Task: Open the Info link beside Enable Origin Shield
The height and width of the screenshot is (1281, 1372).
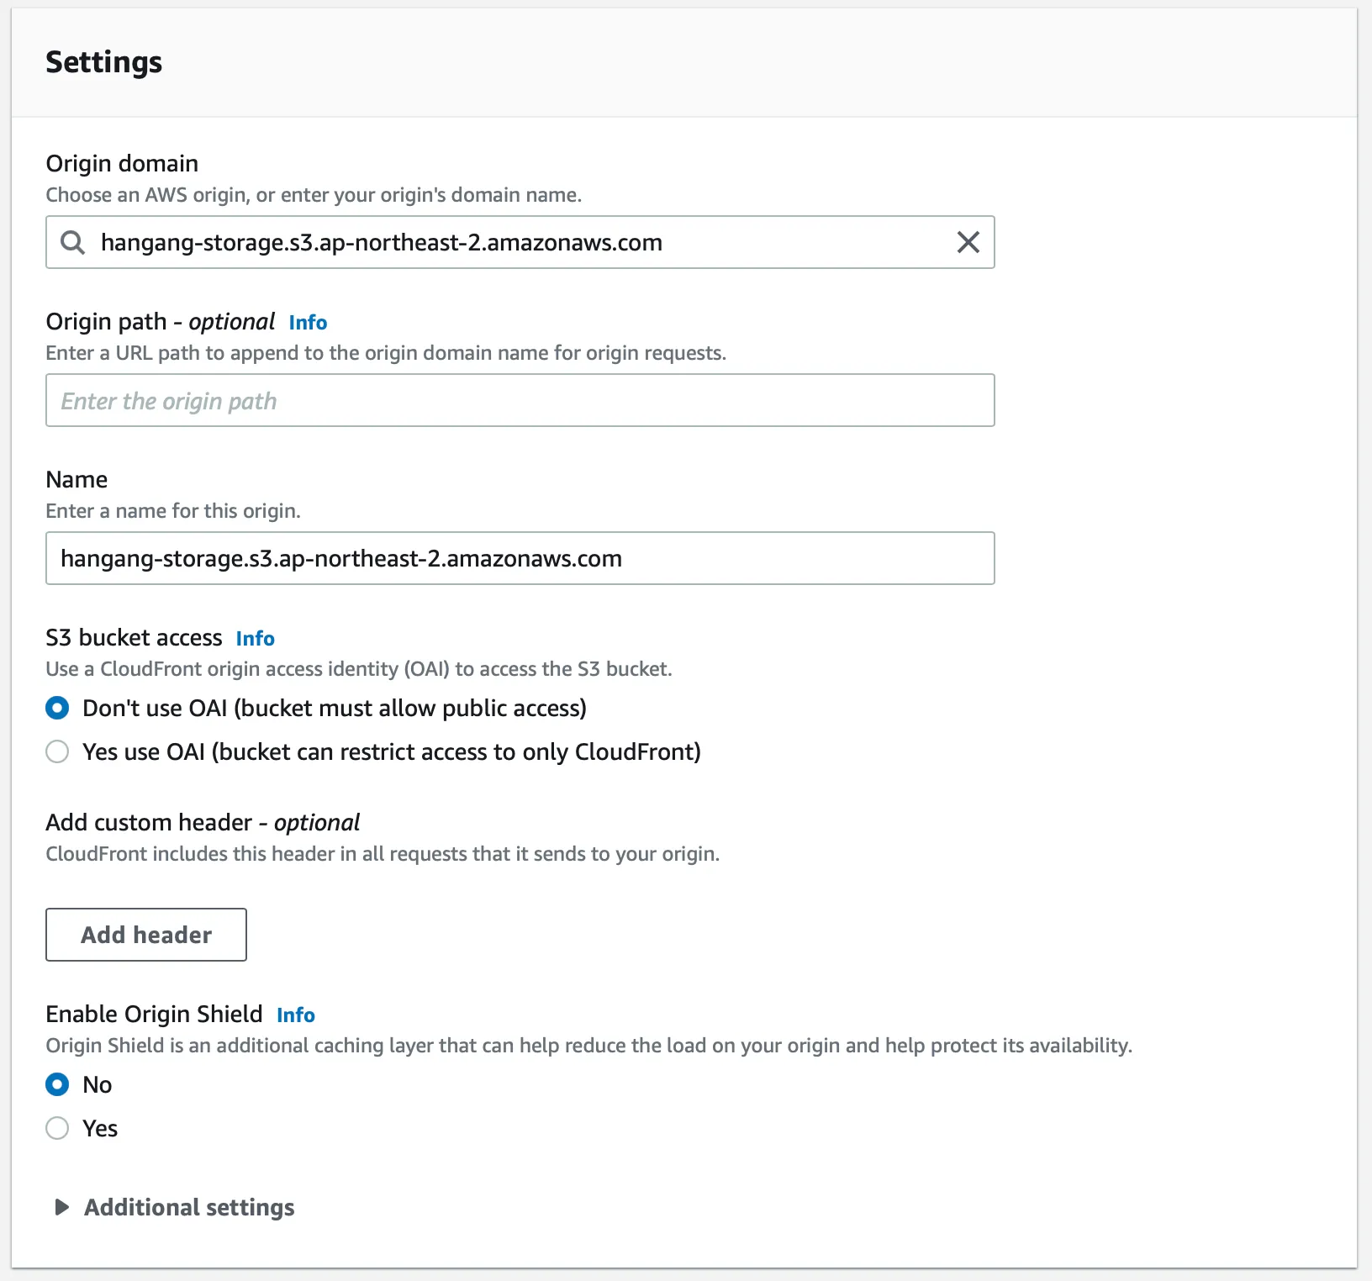Action: click(x=296, y=1015)
